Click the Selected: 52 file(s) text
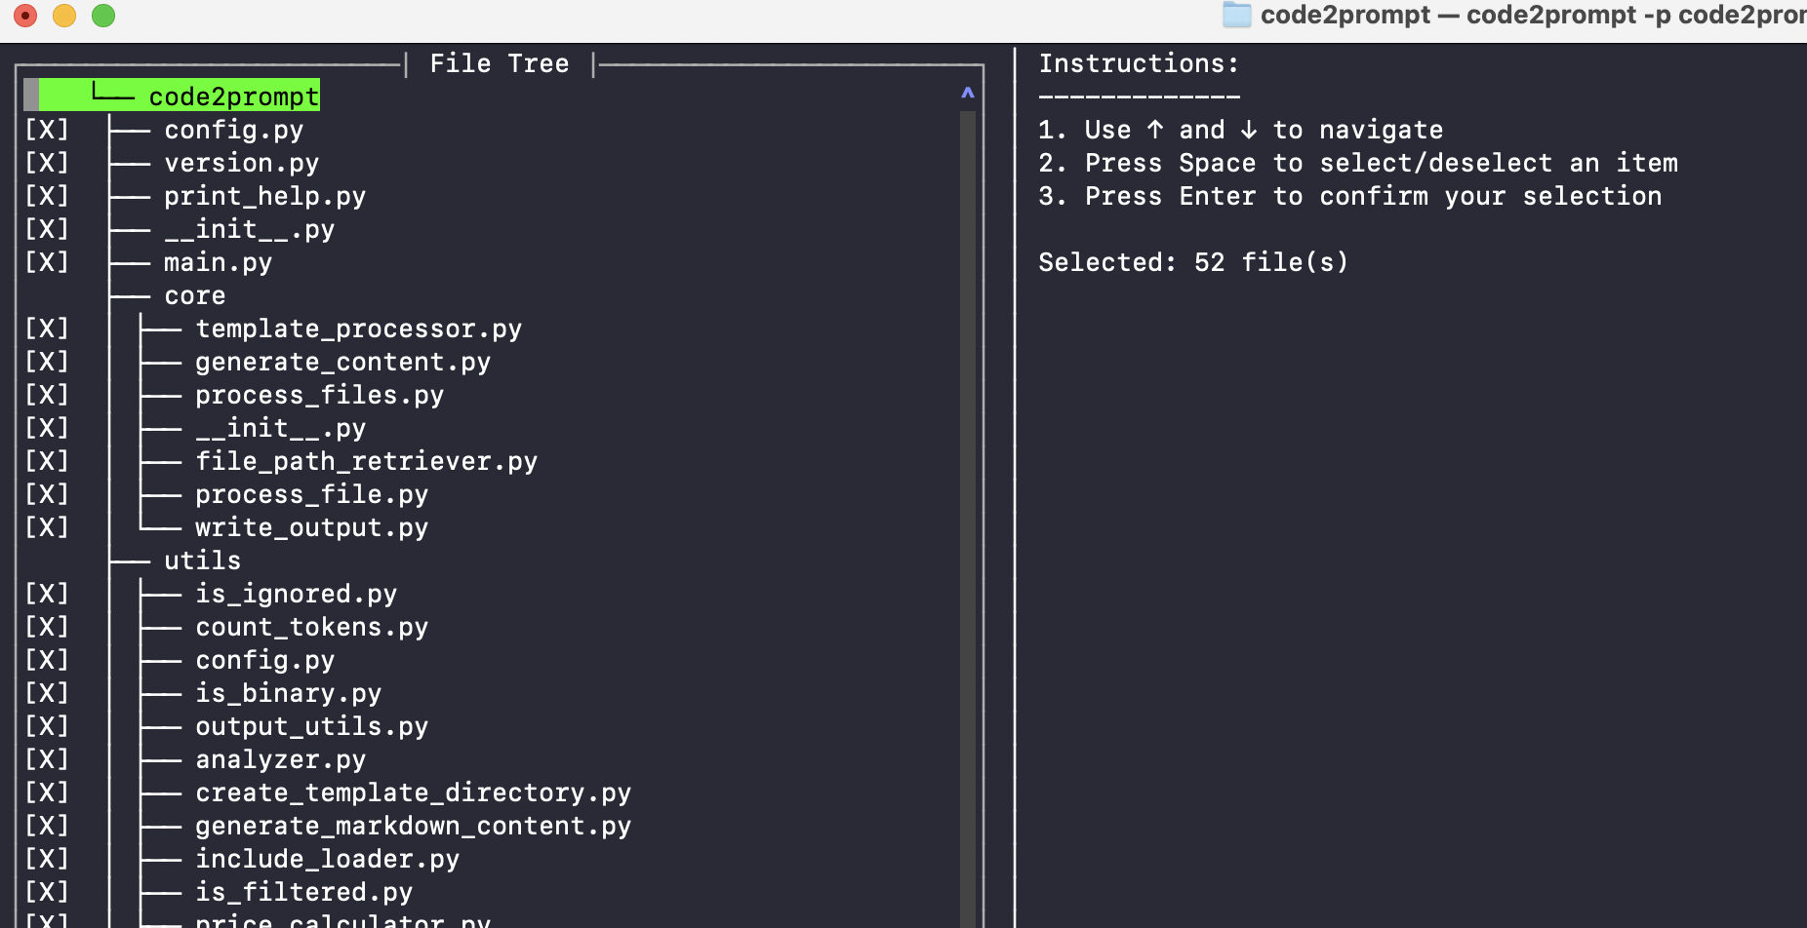Viewport: 1807px width, 928px height. (1192, 262)
